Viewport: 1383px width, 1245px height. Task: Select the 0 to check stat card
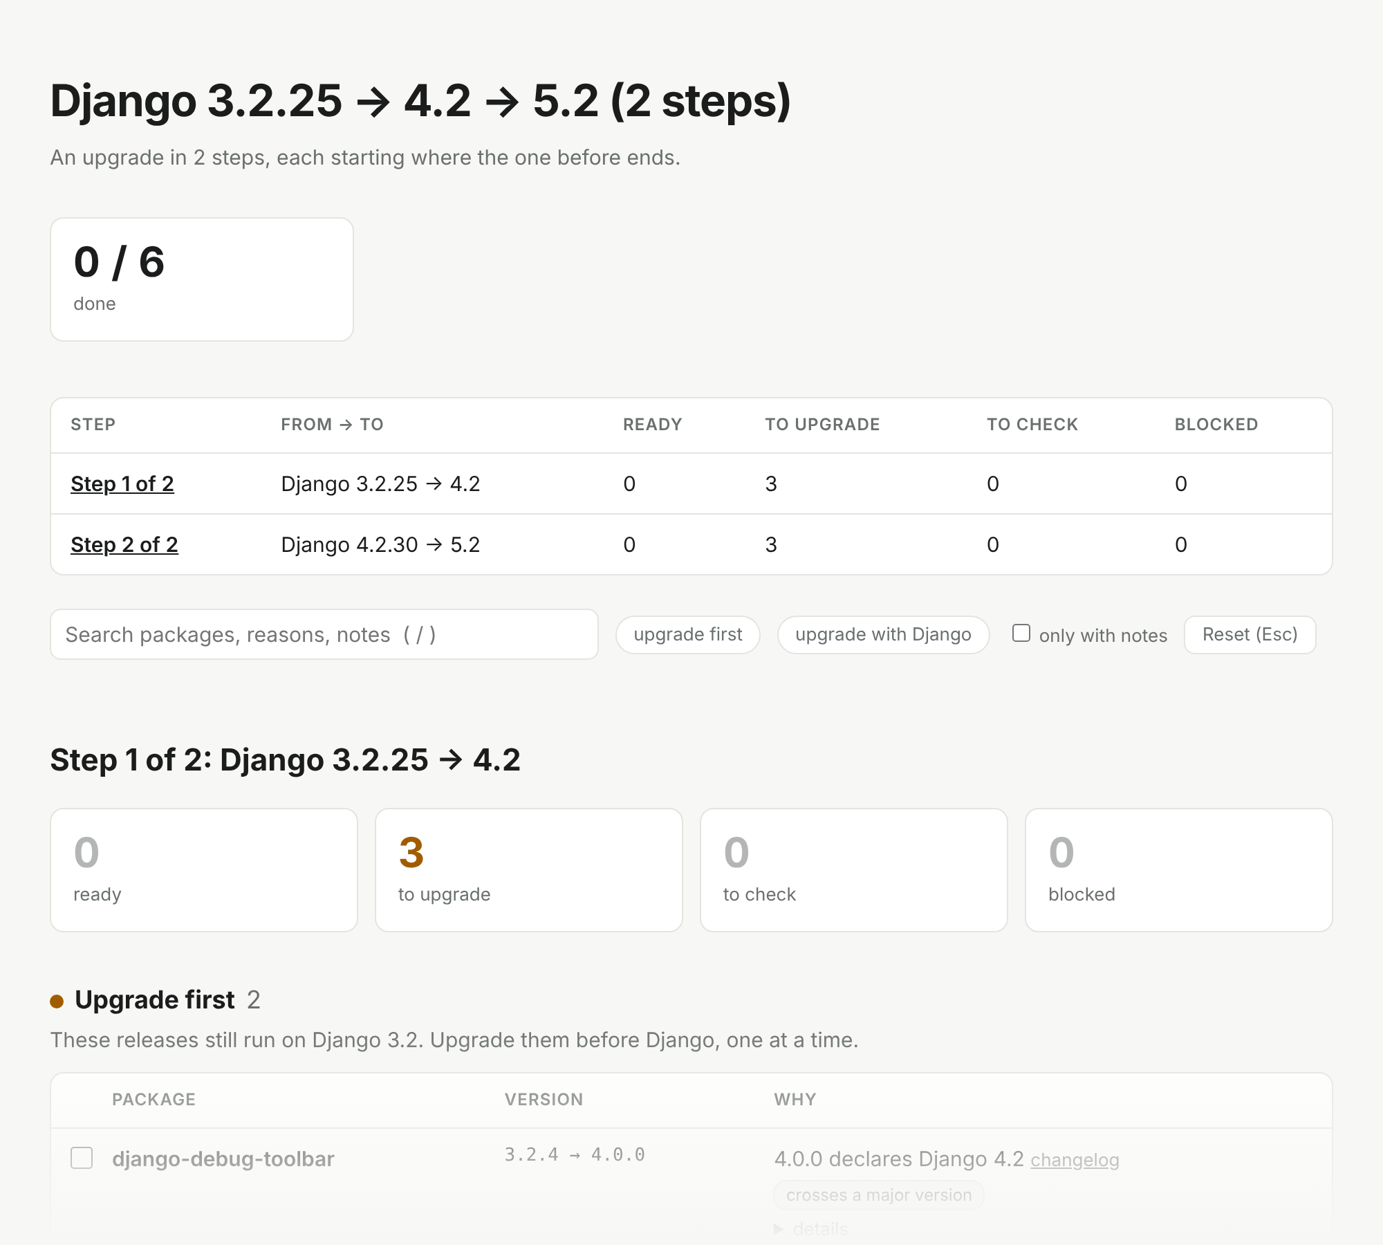(853, 870)
